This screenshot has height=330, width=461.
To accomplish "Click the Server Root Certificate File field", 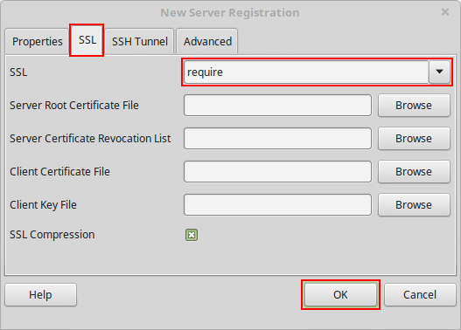I will pos(277,105).
